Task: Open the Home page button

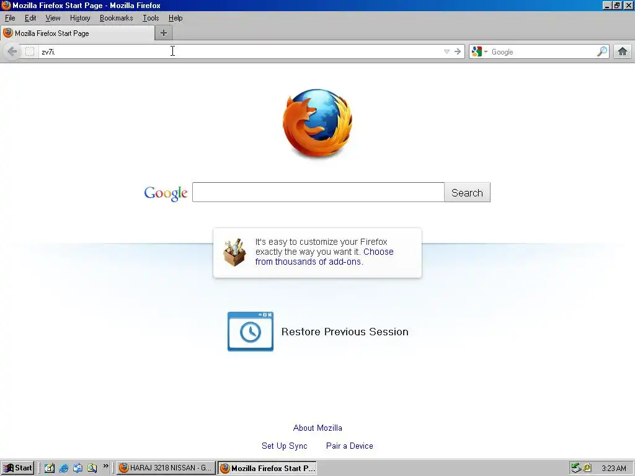Action: click(x=623, y=51)
